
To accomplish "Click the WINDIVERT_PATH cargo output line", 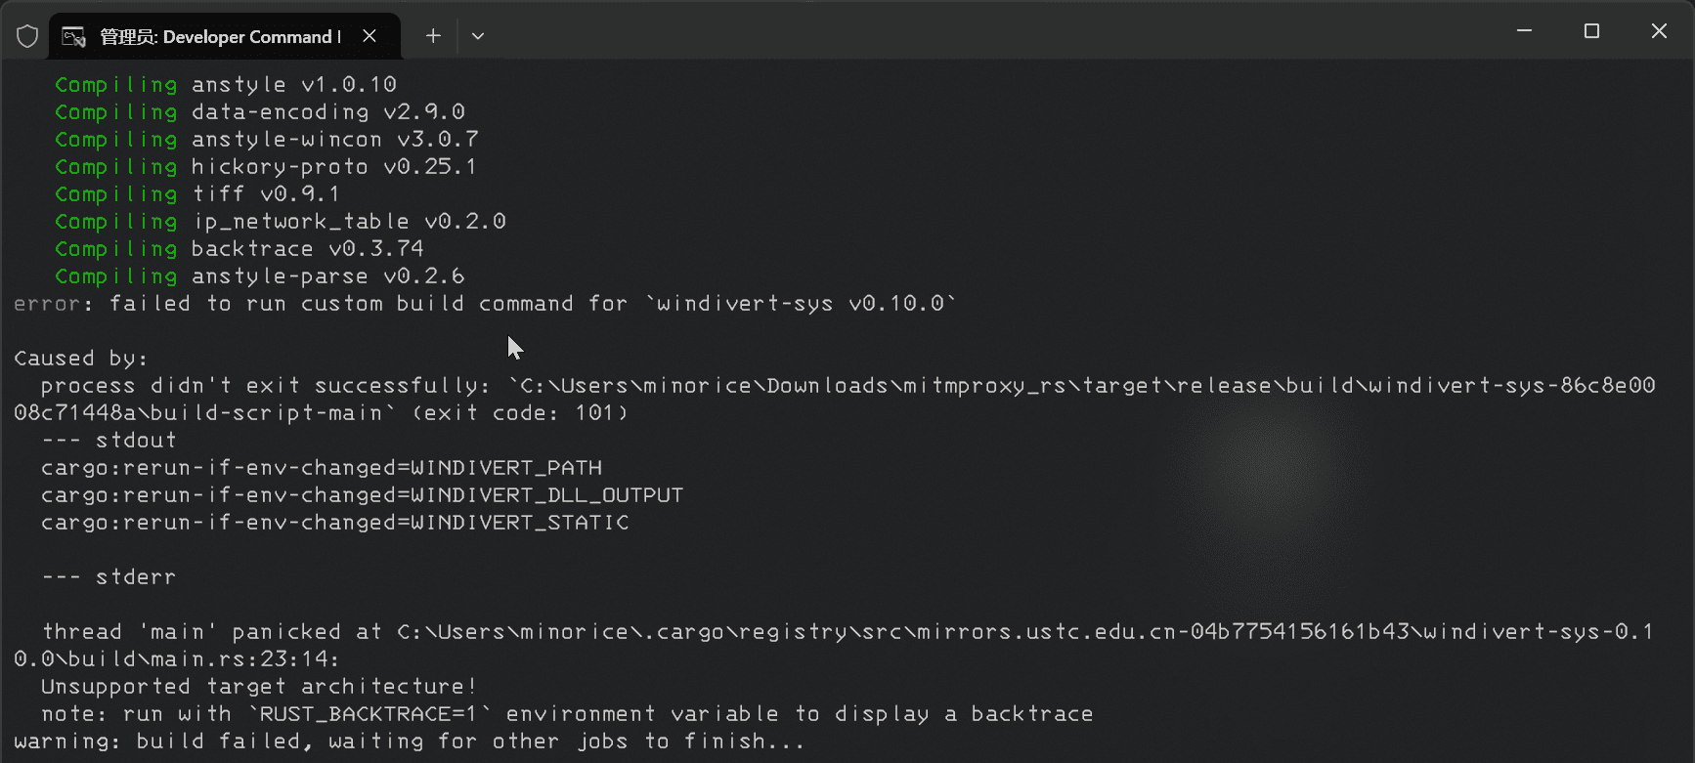I will (321, 468).
